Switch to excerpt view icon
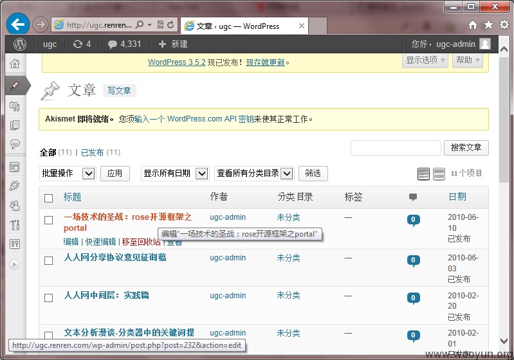 coord(439,174)
